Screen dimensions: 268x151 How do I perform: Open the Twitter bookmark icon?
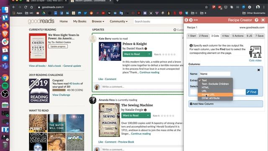(85, 13)
